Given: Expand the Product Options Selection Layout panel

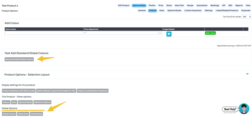Looking at the screenshot, I should click(247, 74).
